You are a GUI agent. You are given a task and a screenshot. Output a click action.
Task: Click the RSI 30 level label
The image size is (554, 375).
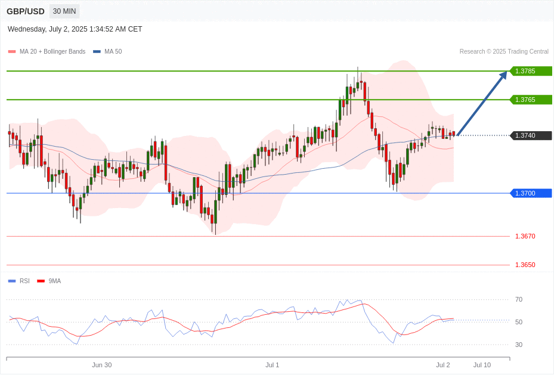pos(519,345)
